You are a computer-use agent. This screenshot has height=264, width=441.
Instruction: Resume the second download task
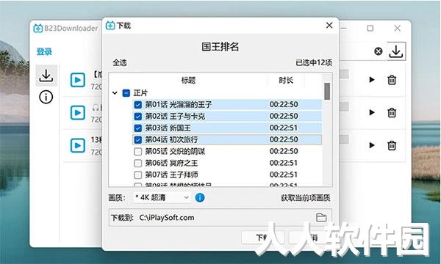[372, 113]
